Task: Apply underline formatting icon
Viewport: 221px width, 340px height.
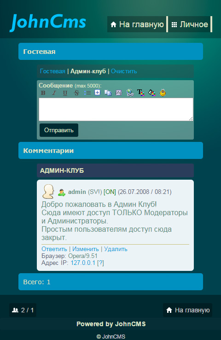Action: coord(65,93)
